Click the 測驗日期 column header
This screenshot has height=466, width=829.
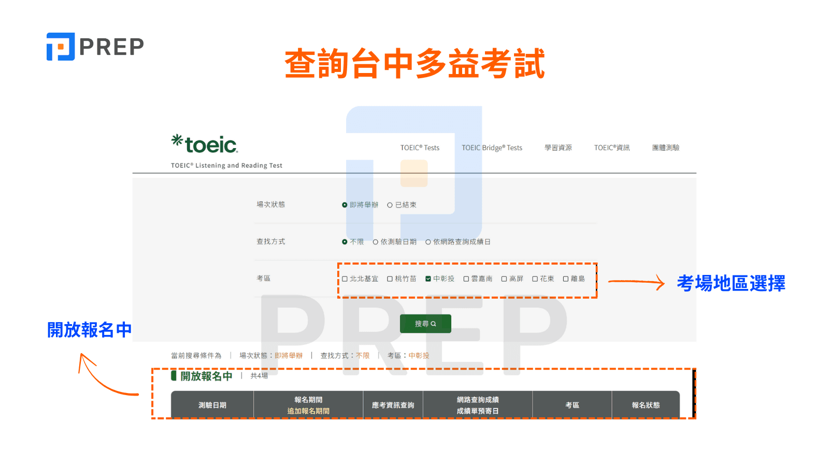(x=212, y=405)
